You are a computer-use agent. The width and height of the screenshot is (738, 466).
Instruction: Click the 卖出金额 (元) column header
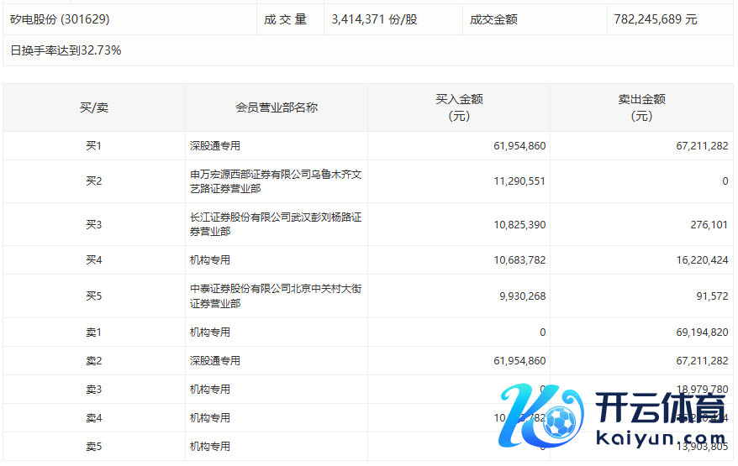641,107
